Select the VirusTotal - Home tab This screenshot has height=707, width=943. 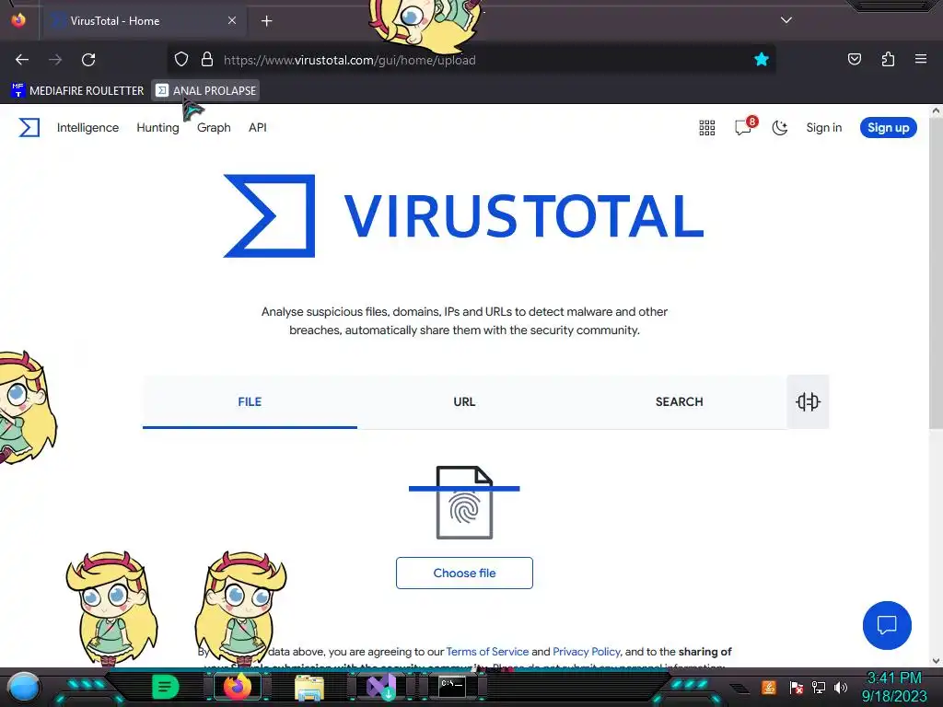pyautogui.click(x=143, y=20)
